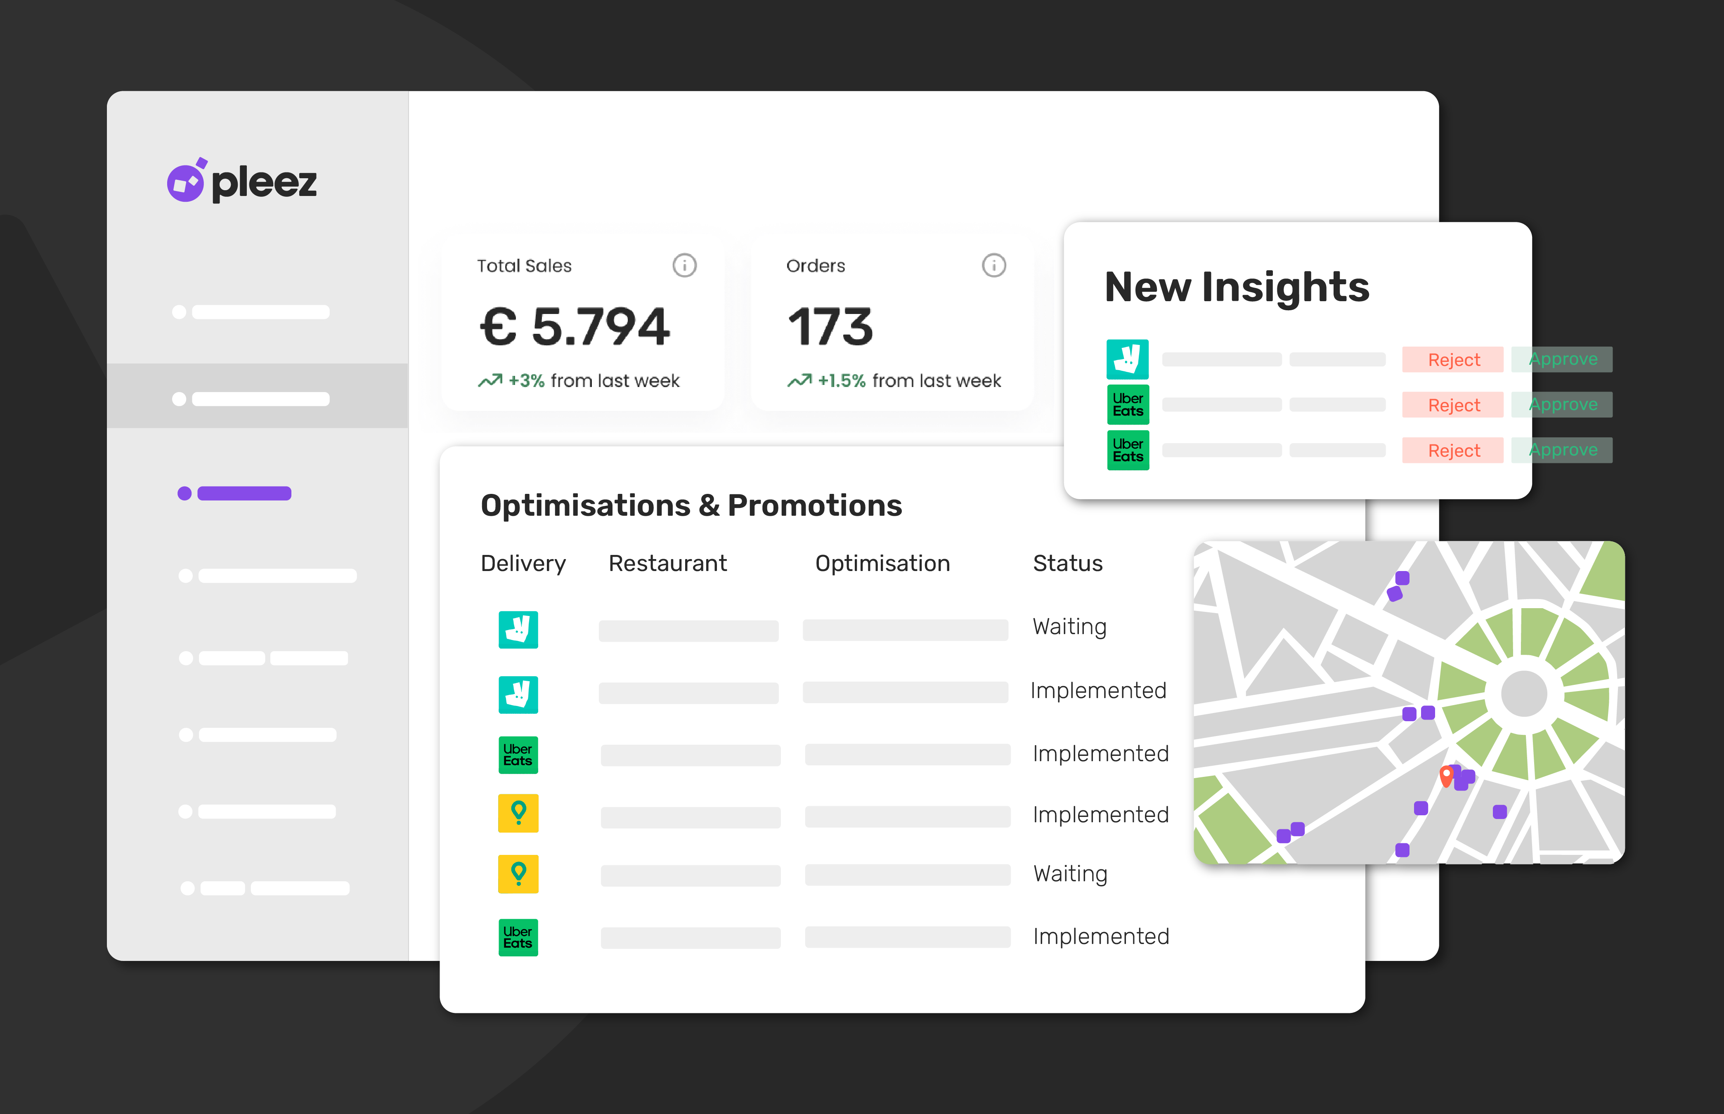
Task: Click the Deliveroo icon in the first Waiting row
Action: [x=518, y=629]
